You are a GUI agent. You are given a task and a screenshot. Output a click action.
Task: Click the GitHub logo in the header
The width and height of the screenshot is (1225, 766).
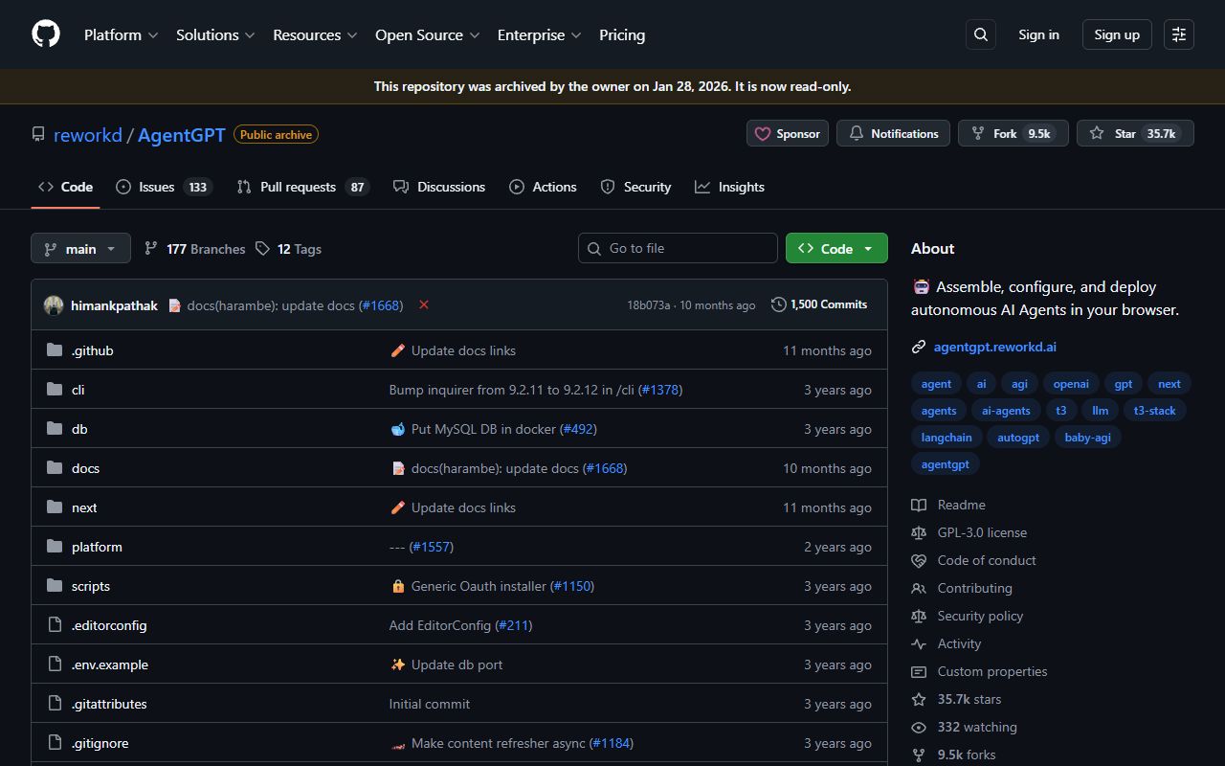coord(45,34)
